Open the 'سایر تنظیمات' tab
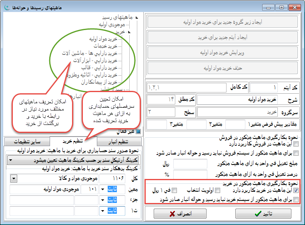305x225 pixels. [30, 141]
